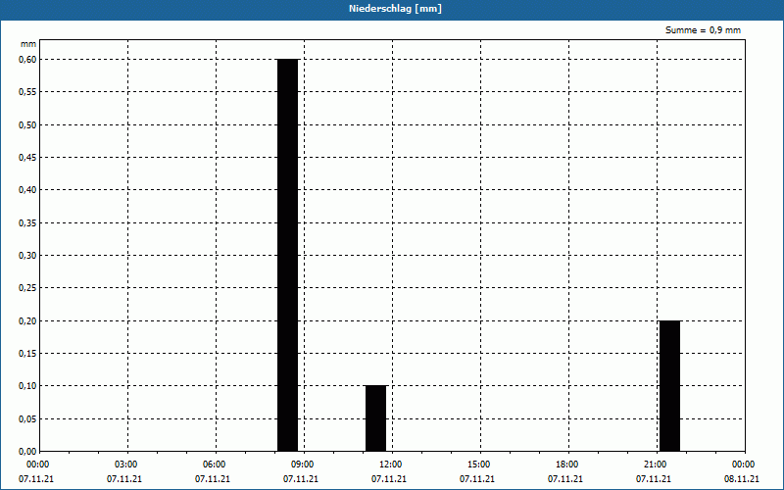Click the 0,15 y-axis value
The height and width of the screenshot is (490, 784).
[x=27, y=354]
